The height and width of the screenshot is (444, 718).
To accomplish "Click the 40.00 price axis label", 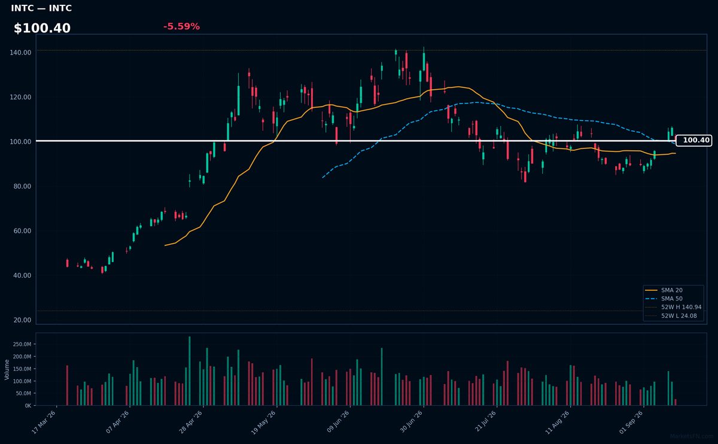I will (x=23, y=275).
